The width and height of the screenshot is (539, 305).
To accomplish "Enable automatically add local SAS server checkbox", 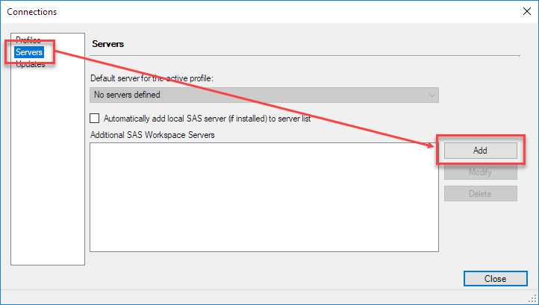I will point(95,118).
